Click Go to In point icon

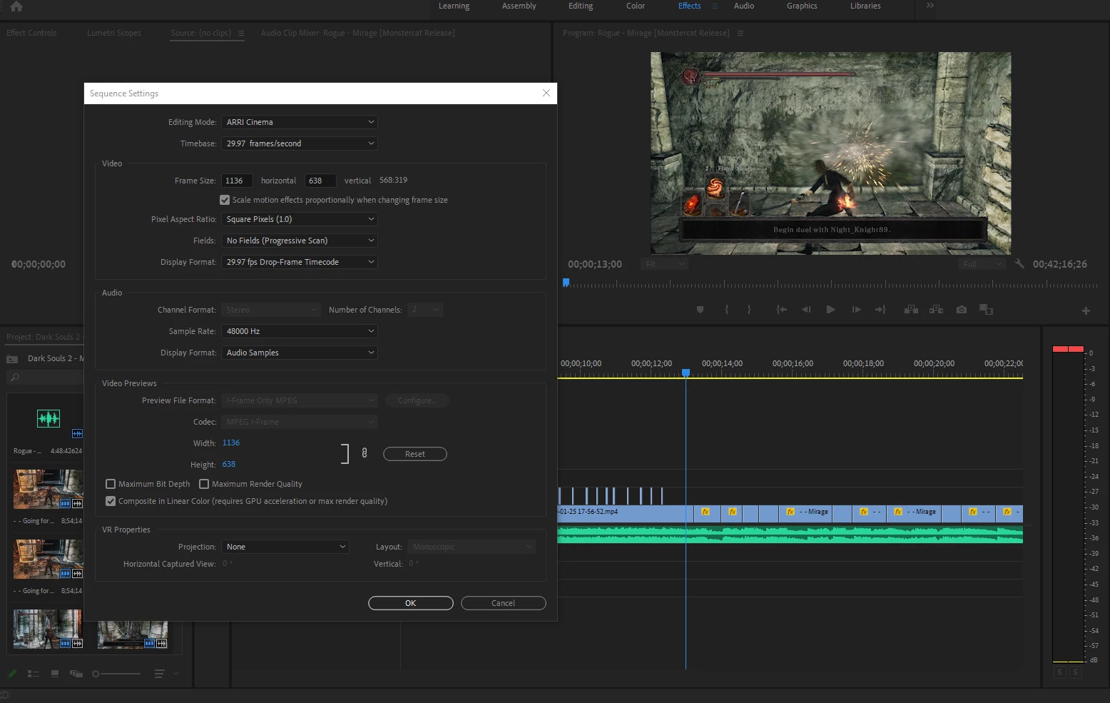tap(781, 310)
